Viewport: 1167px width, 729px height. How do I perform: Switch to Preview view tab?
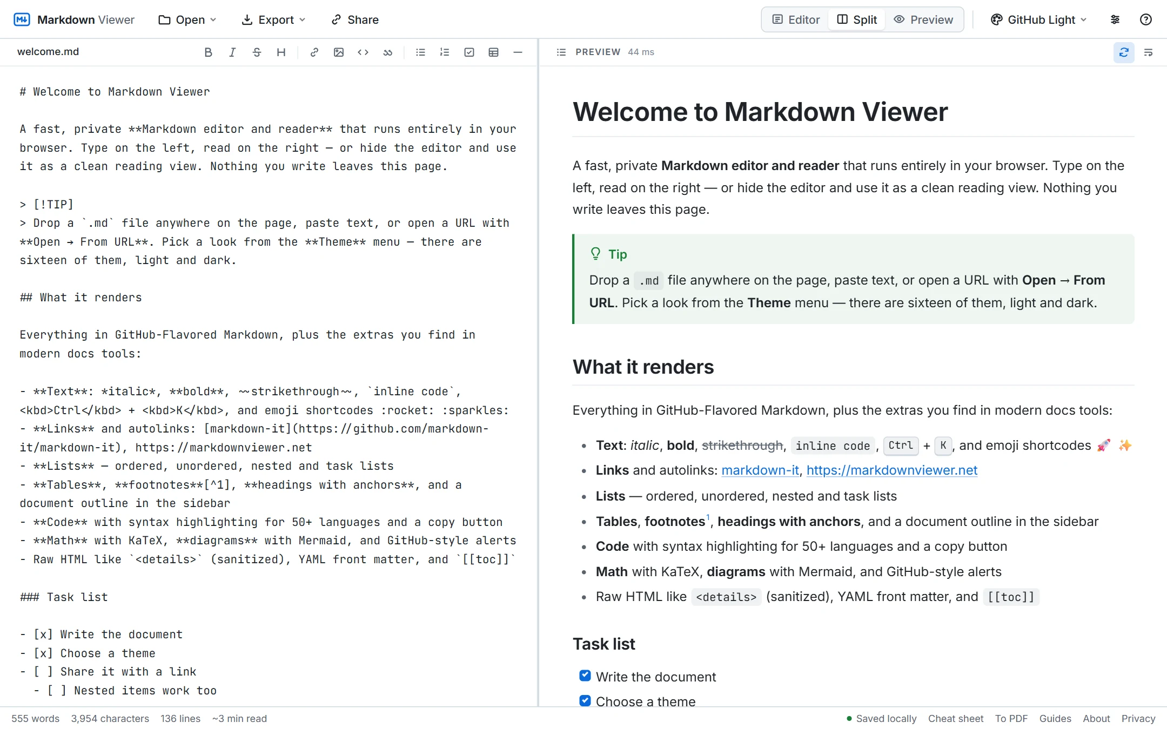coord(923,20)
